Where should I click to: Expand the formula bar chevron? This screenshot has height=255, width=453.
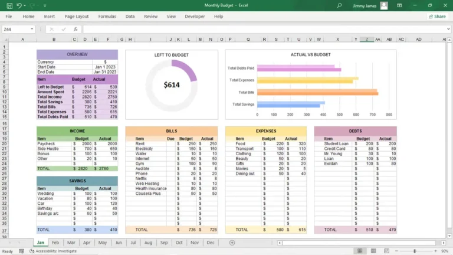pos(448,29)
